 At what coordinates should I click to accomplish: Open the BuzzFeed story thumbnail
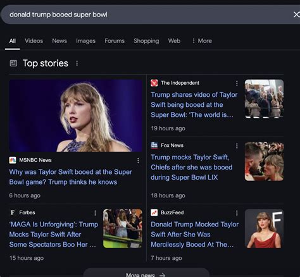[264, 228]
